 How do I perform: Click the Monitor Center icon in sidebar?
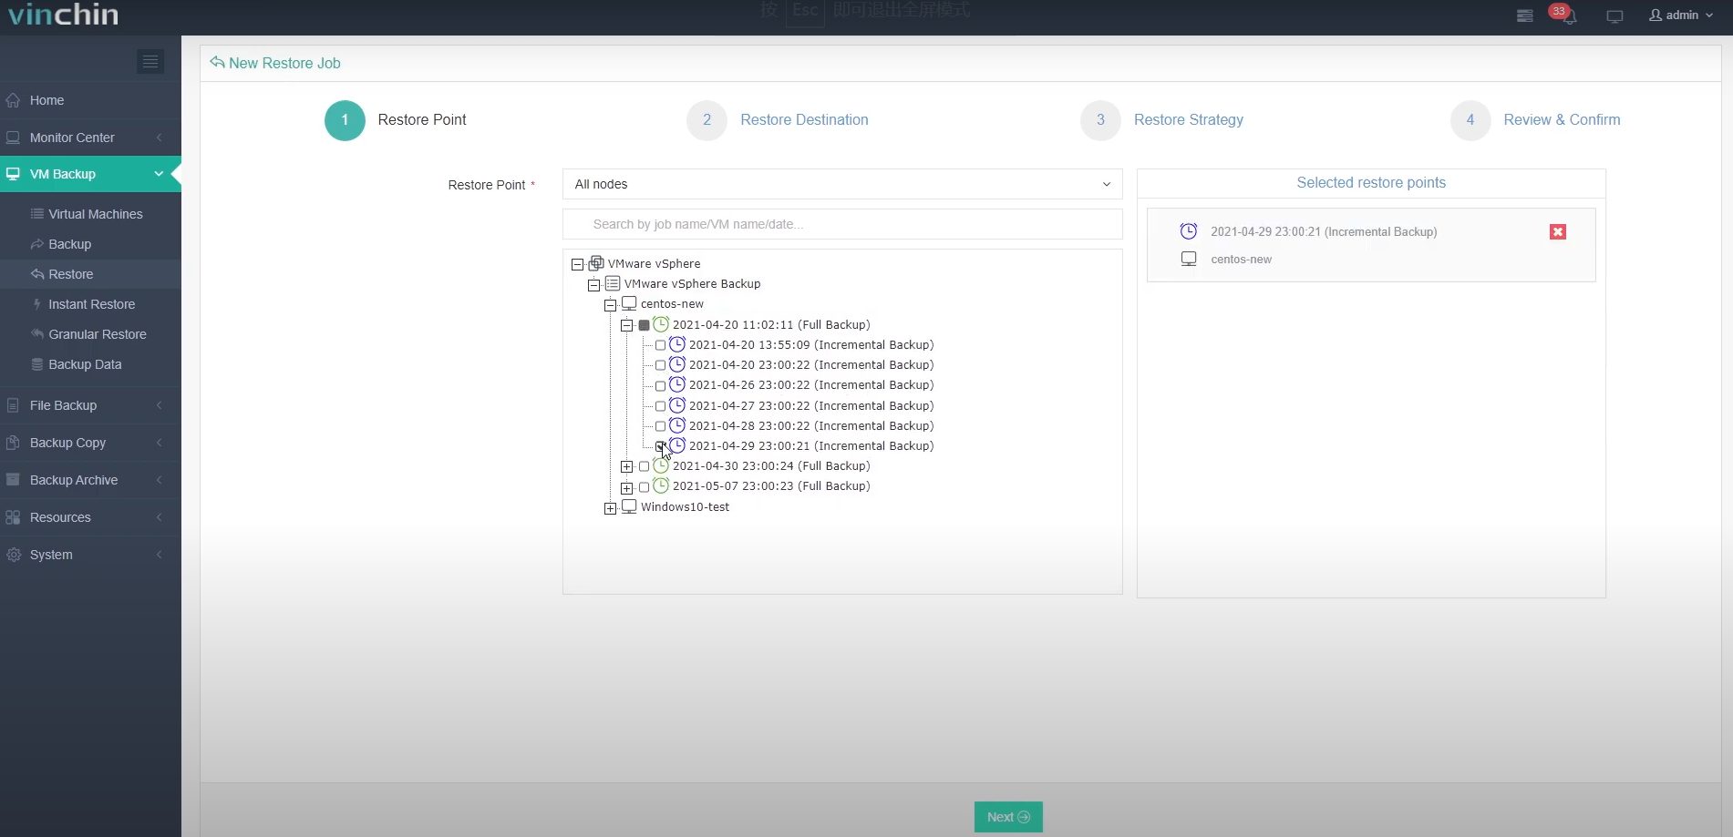coord(13,138)
